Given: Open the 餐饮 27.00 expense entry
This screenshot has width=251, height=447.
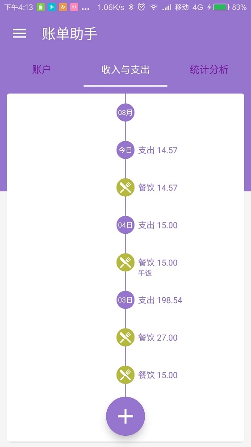Looking at the screenshot, I should [x=158, y=337].
